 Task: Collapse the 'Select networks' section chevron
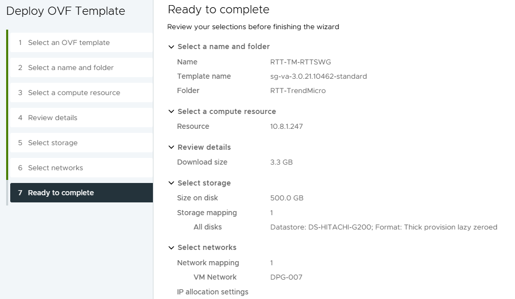click(x=171, y=247)
